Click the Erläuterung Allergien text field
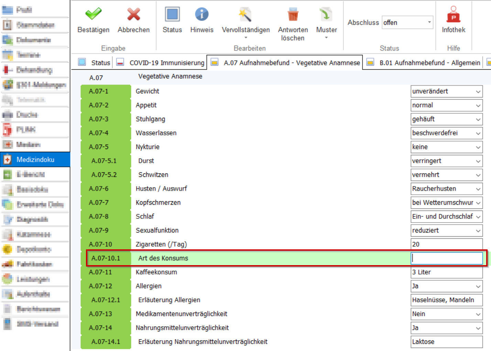This screenshot has height=351, width=491. 446,300
